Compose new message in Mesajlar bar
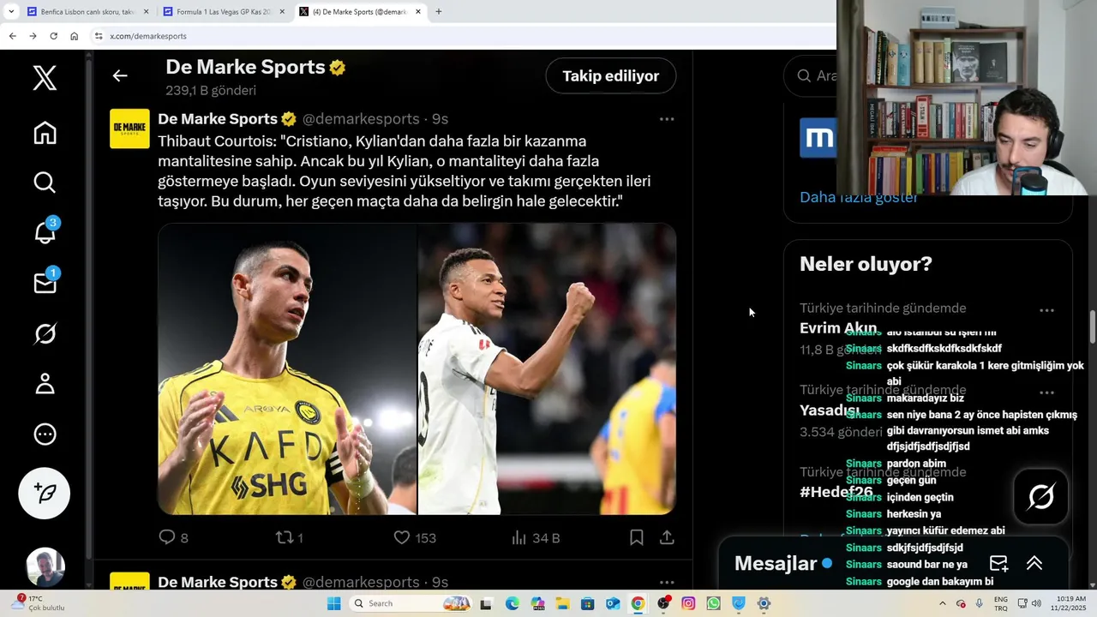The image size is (1097, 617). (x=998, y=563)
